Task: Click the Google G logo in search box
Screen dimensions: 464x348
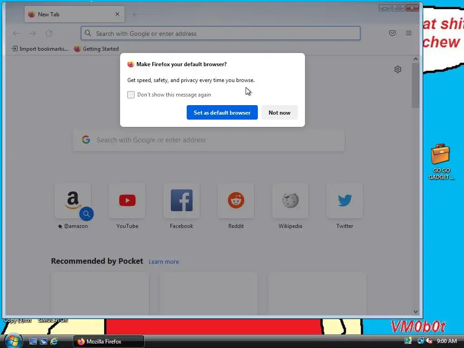Action: coord(86,140)
